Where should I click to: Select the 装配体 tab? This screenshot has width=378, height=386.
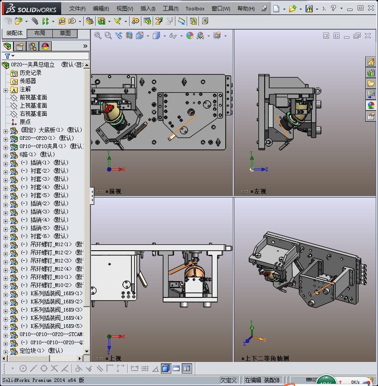pyautogui.click(x=14, y=33)
